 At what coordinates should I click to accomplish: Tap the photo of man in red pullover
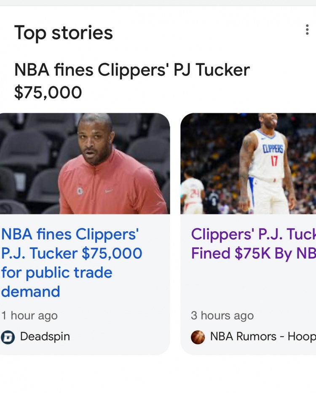85,163
